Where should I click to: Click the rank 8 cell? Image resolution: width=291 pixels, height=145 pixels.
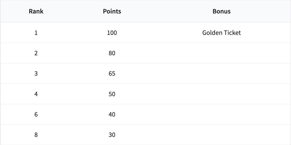[36, 135]
